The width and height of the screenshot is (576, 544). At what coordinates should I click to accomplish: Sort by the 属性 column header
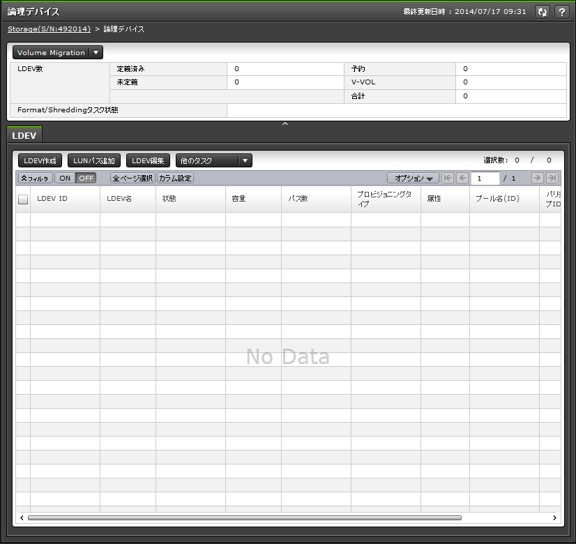pyautogui.click(x=445, y=199)
